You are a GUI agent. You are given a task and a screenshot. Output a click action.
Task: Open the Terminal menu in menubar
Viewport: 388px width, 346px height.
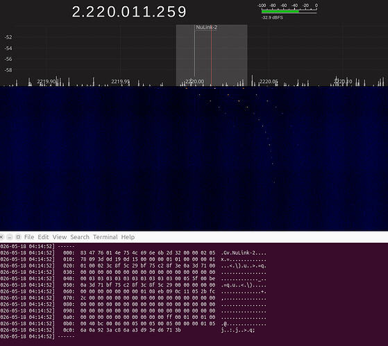(x=106, y=237)
